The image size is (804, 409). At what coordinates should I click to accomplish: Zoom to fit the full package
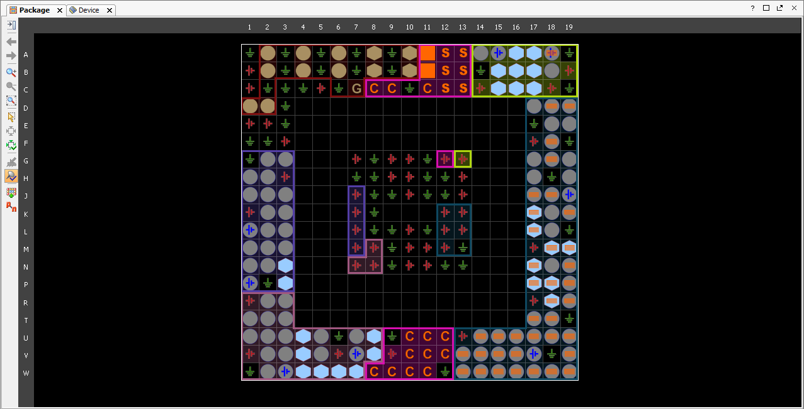[11, 101]
